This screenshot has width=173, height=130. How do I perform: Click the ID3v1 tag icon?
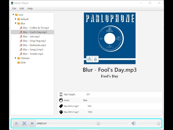pos(61,106)
